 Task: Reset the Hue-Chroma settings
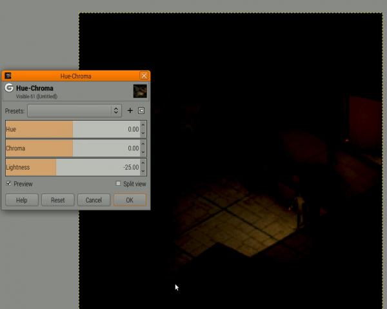(58, 200)
